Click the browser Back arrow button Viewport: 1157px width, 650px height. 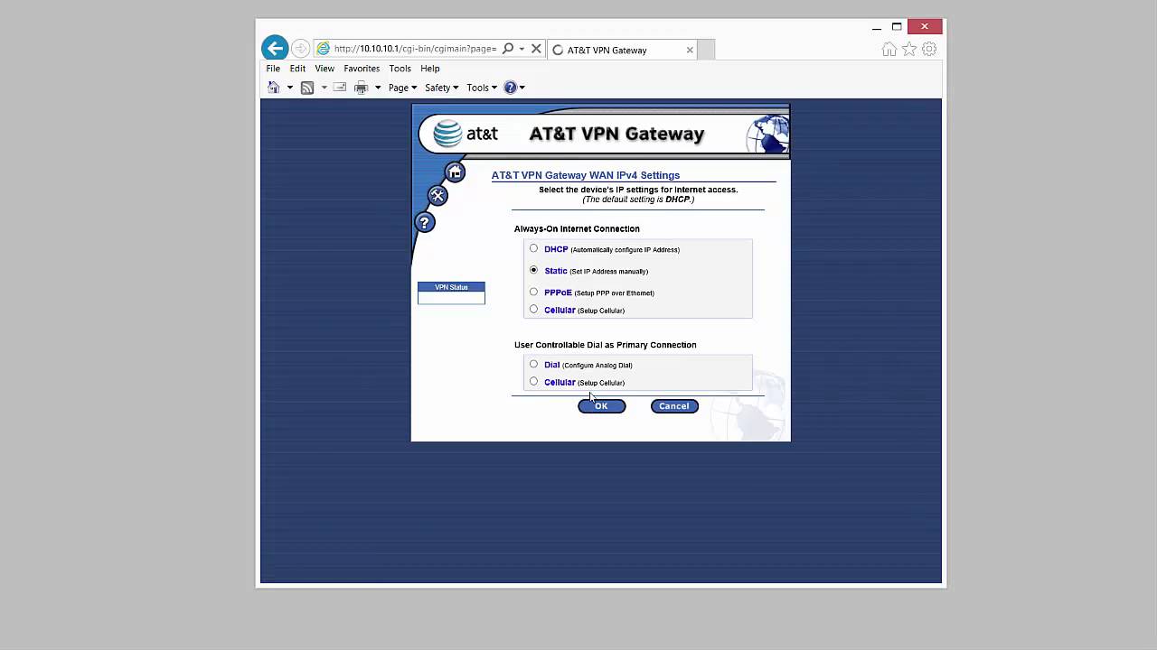click(275, 48)
